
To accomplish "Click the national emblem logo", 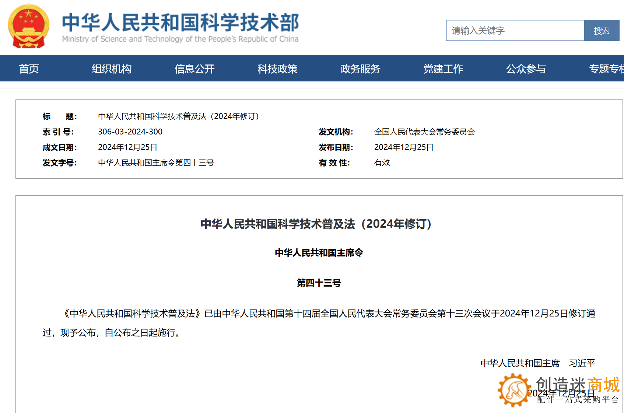I will coord(29,27).
